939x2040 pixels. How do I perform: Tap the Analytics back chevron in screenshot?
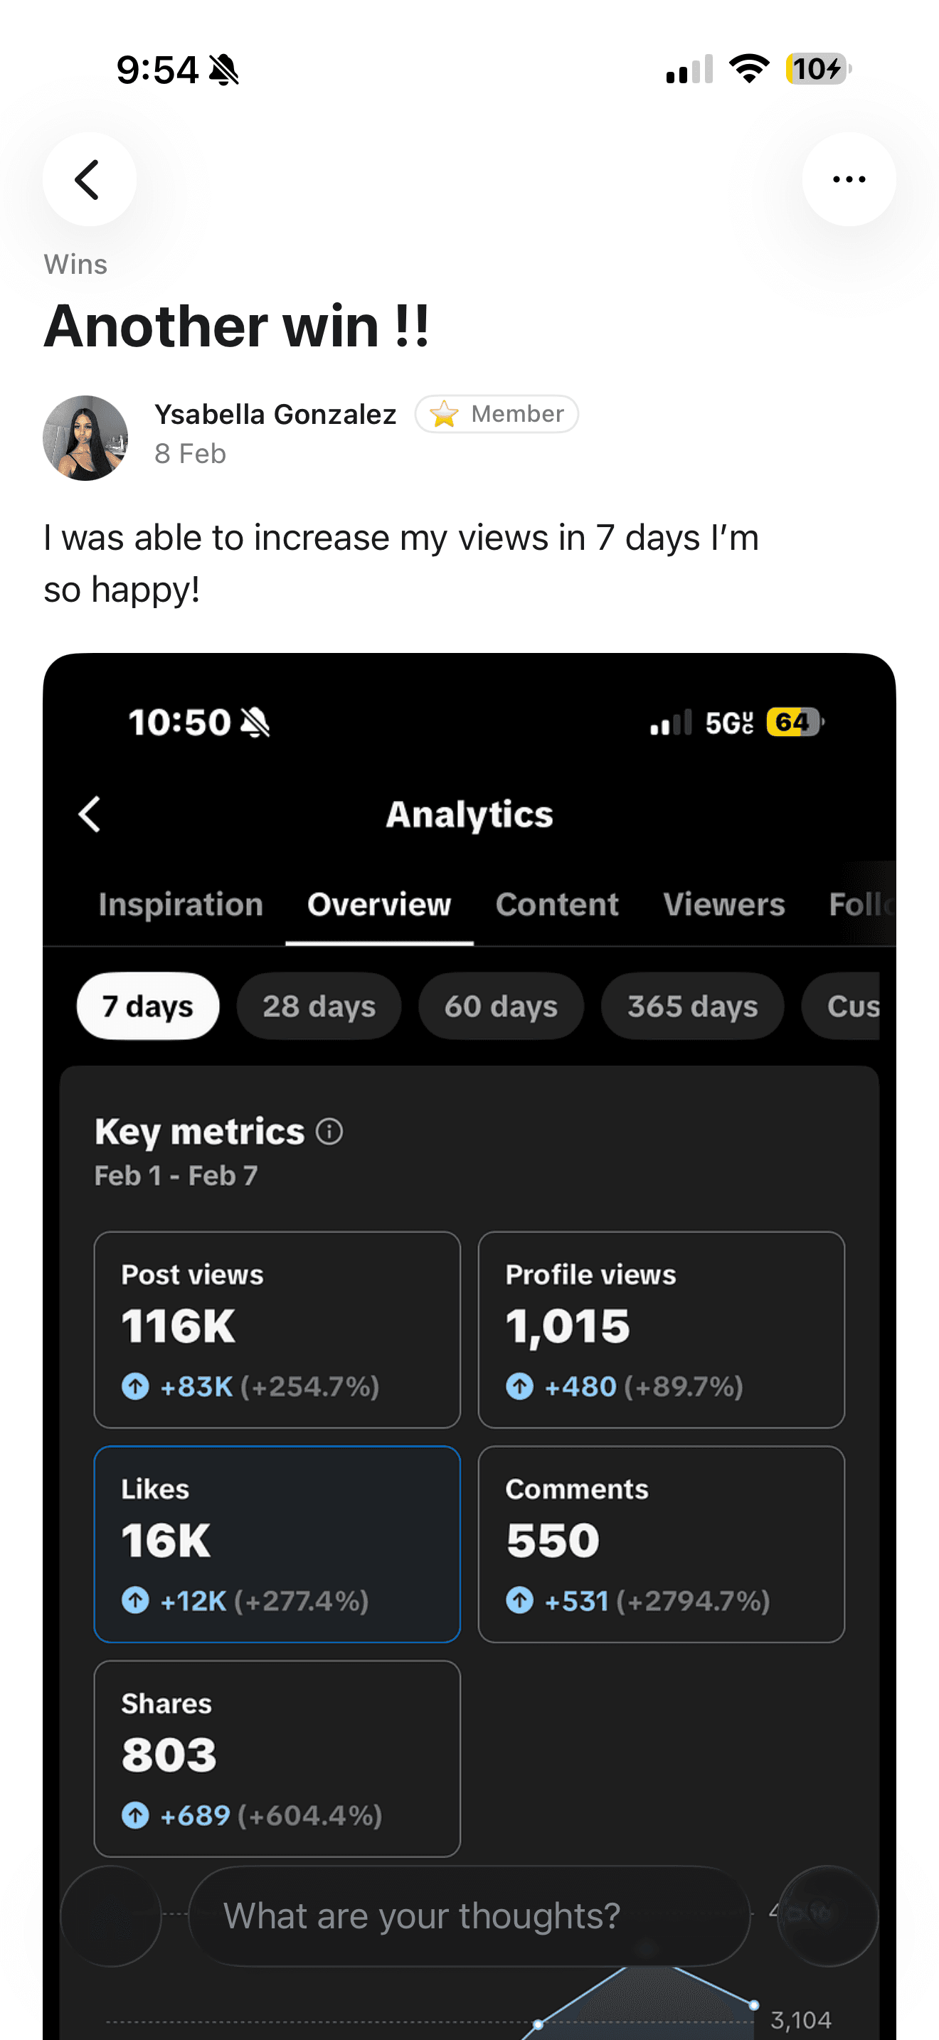click(90, 814)
